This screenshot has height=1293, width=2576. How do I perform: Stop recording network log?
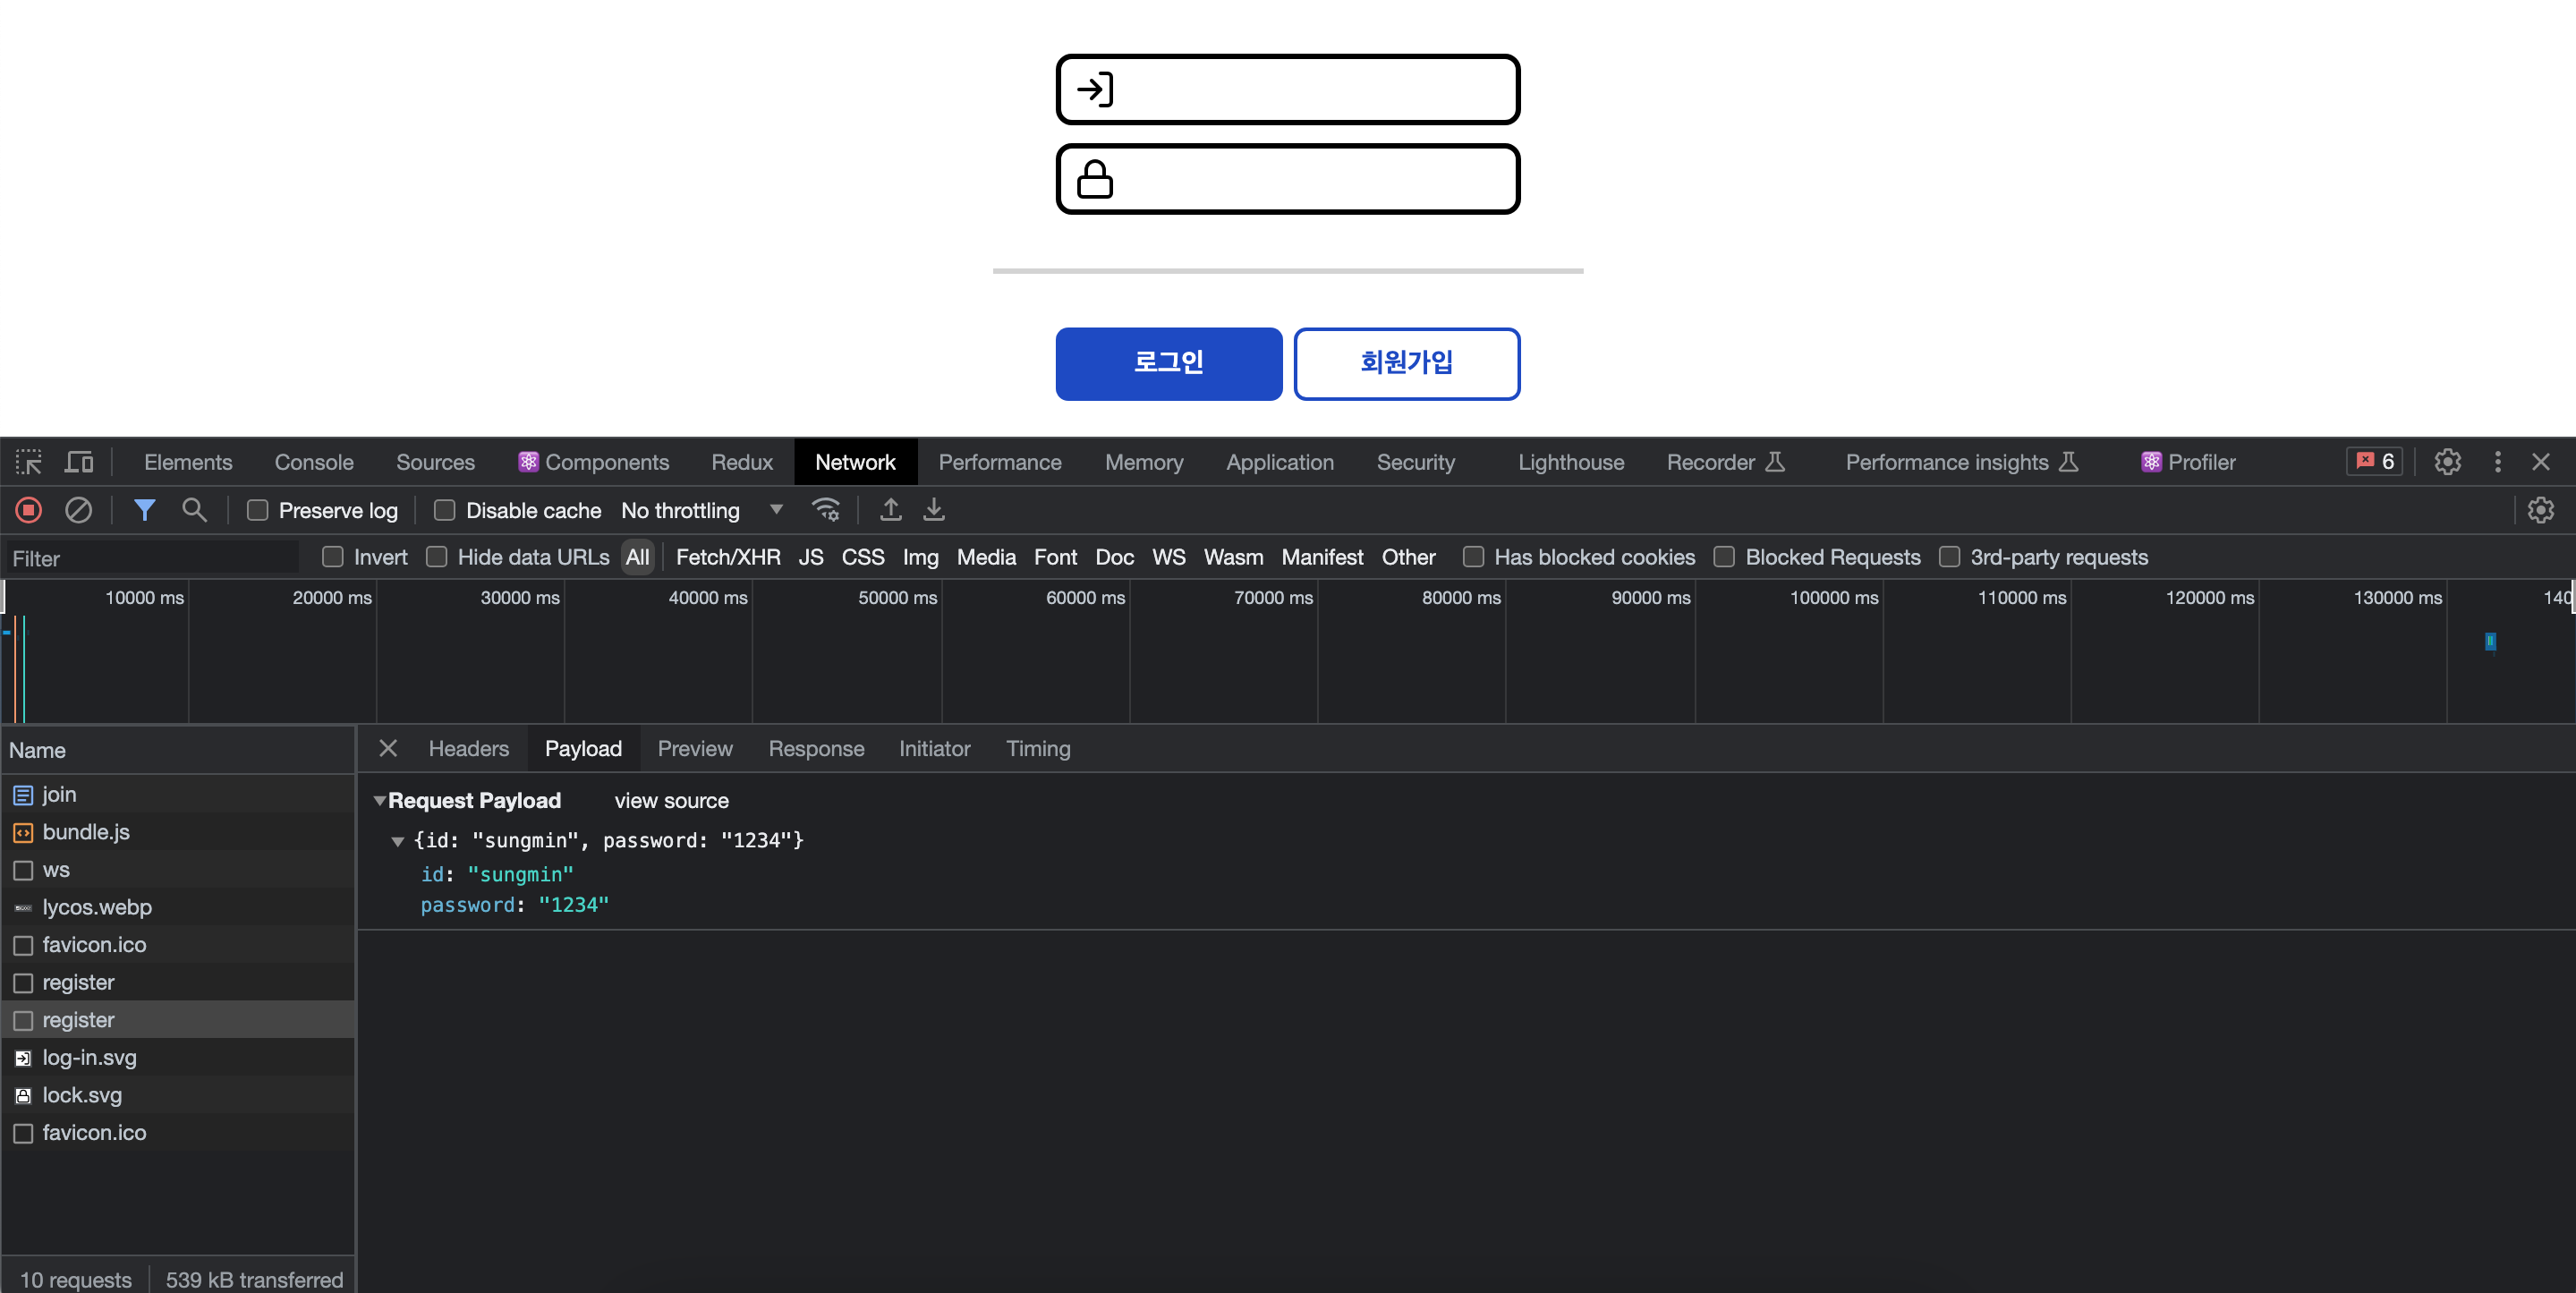click(x=28, y=510)
